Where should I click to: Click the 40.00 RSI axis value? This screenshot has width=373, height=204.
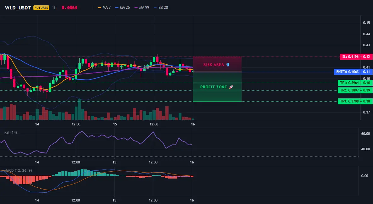tap(365, 149)
